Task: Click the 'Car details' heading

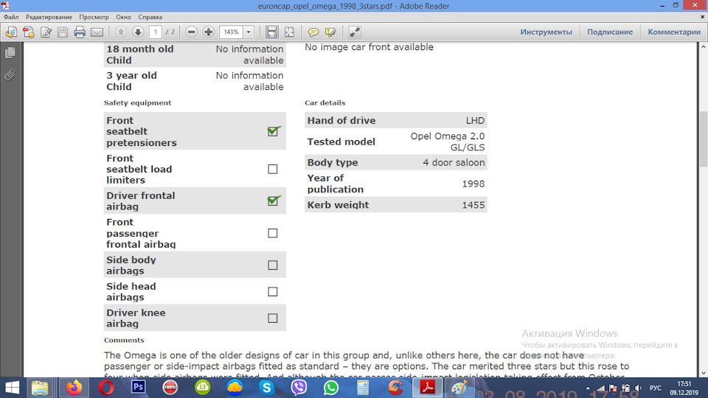Action: 324,103
